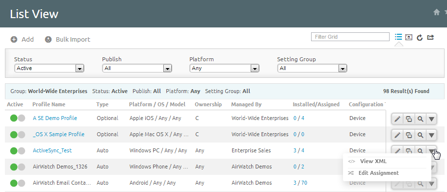This screenshot has height=192, width=447.
Task: Copy ActiveSync_Test profile
Action: 409,150
